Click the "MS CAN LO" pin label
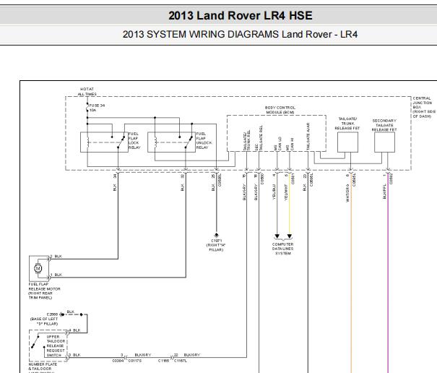Screen dimensions: 437x373 277,144
